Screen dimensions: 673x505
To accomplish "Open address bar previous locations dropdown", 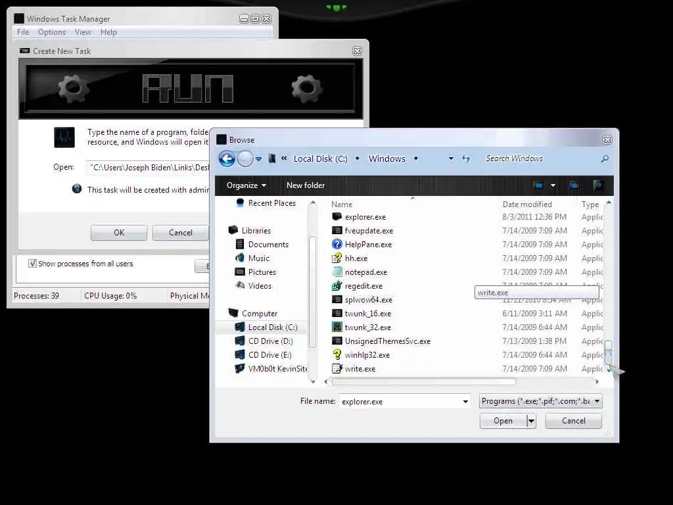I will (451, 158).
